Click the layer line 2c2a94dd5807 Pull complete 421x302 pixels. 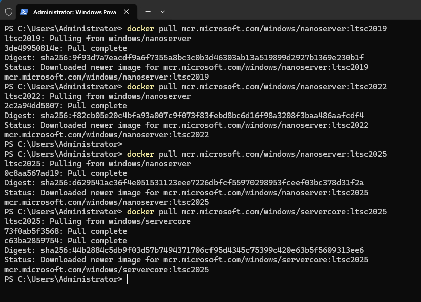65,106
